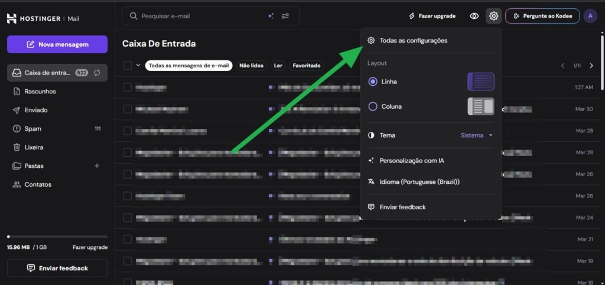Click the eye icon in top bar

[x=474, y=16]
